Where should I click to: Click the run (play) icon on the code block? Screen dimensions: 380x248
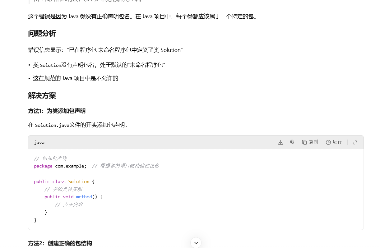(x=328, y=142)
